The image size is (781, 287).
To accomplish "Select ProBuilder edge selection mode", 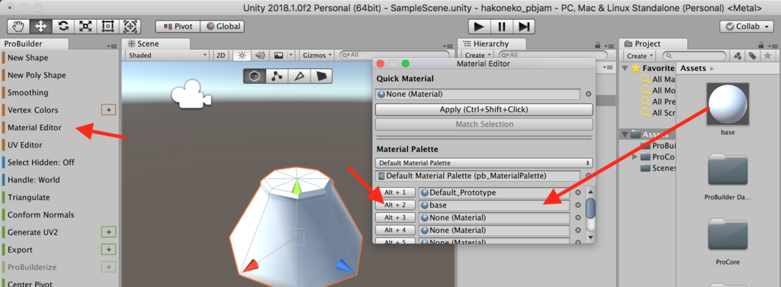I will click(x=299, y=76).
